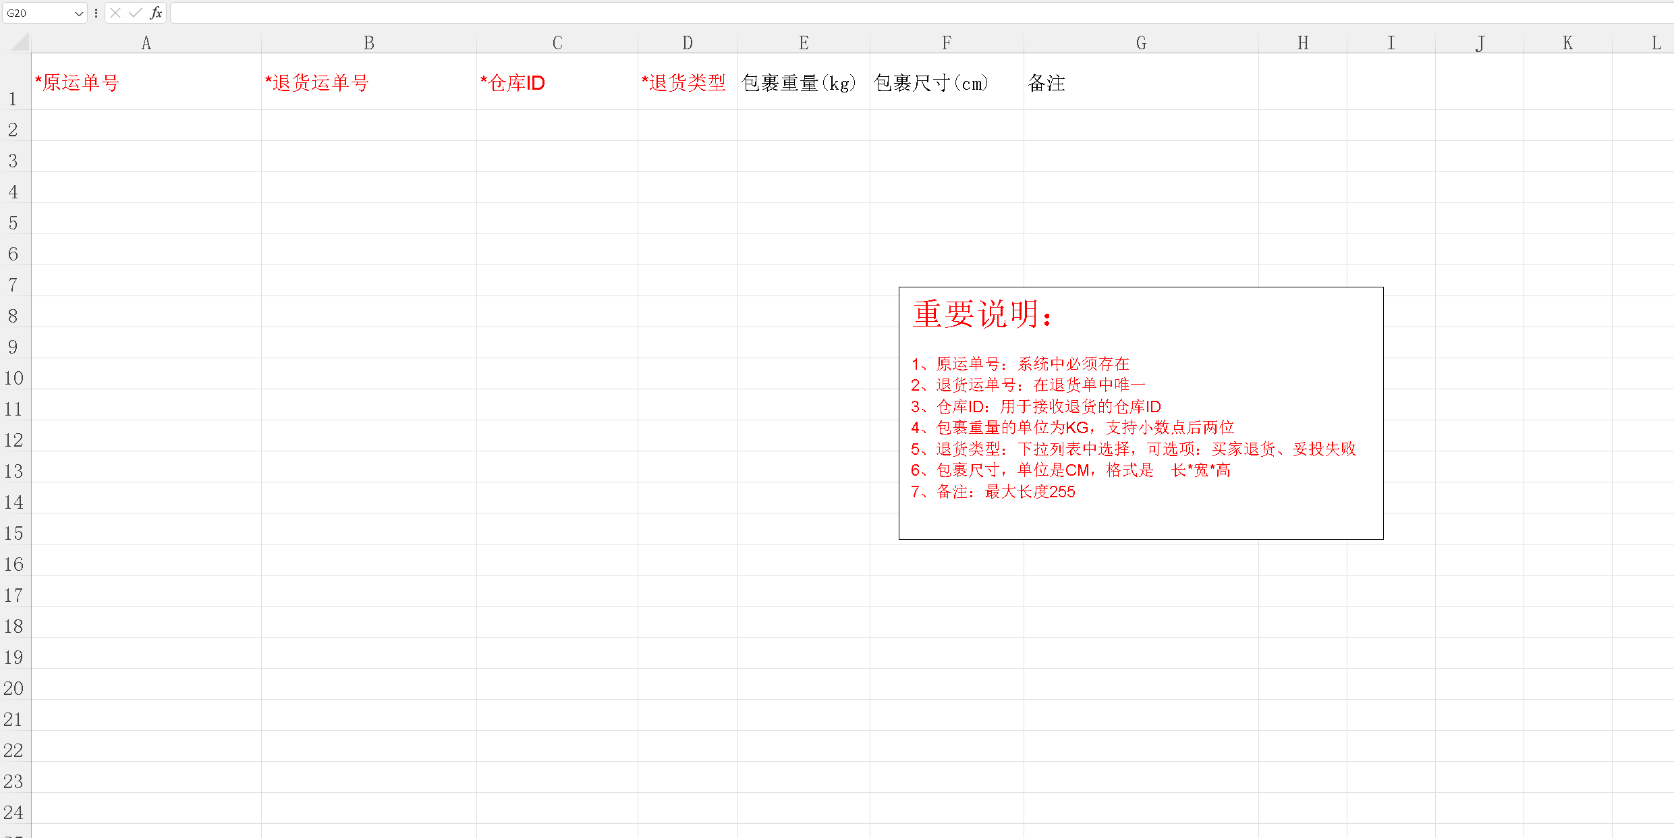Click note line 1 about 原运单号

pos(1020,364)
